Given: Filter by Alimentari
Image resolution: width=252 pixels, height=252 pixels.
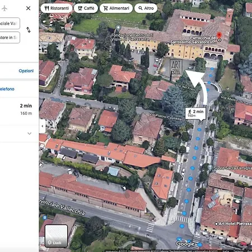Looking at the screenshot, I should click(x=116, y=8).
